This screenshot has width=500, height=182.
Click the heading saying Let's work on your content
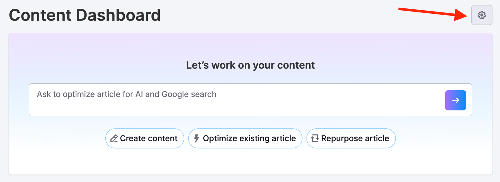click(x=250, y=65)
